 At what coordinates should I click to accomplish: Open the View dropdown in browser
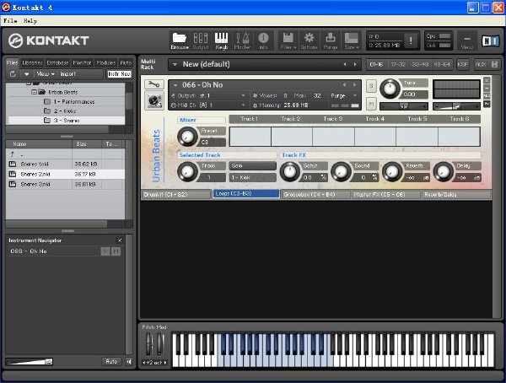pos(46,74)
